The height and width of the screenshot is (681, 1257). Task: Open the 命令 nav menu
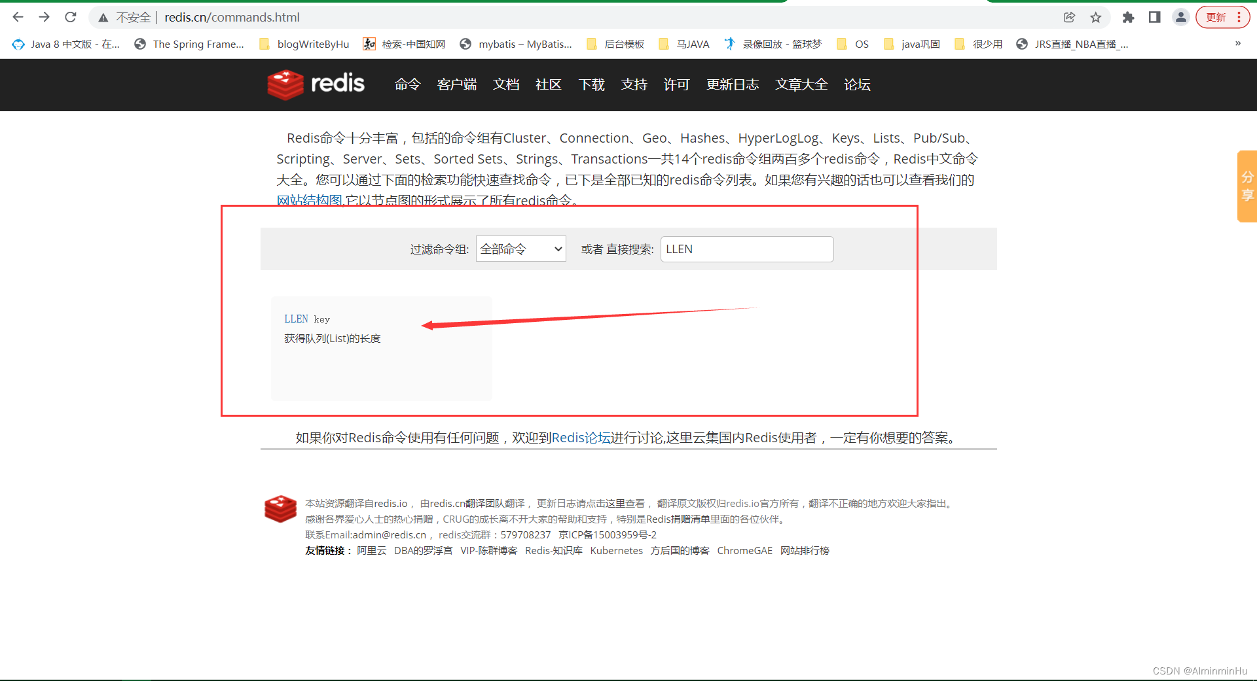click(x=407, y=84)
